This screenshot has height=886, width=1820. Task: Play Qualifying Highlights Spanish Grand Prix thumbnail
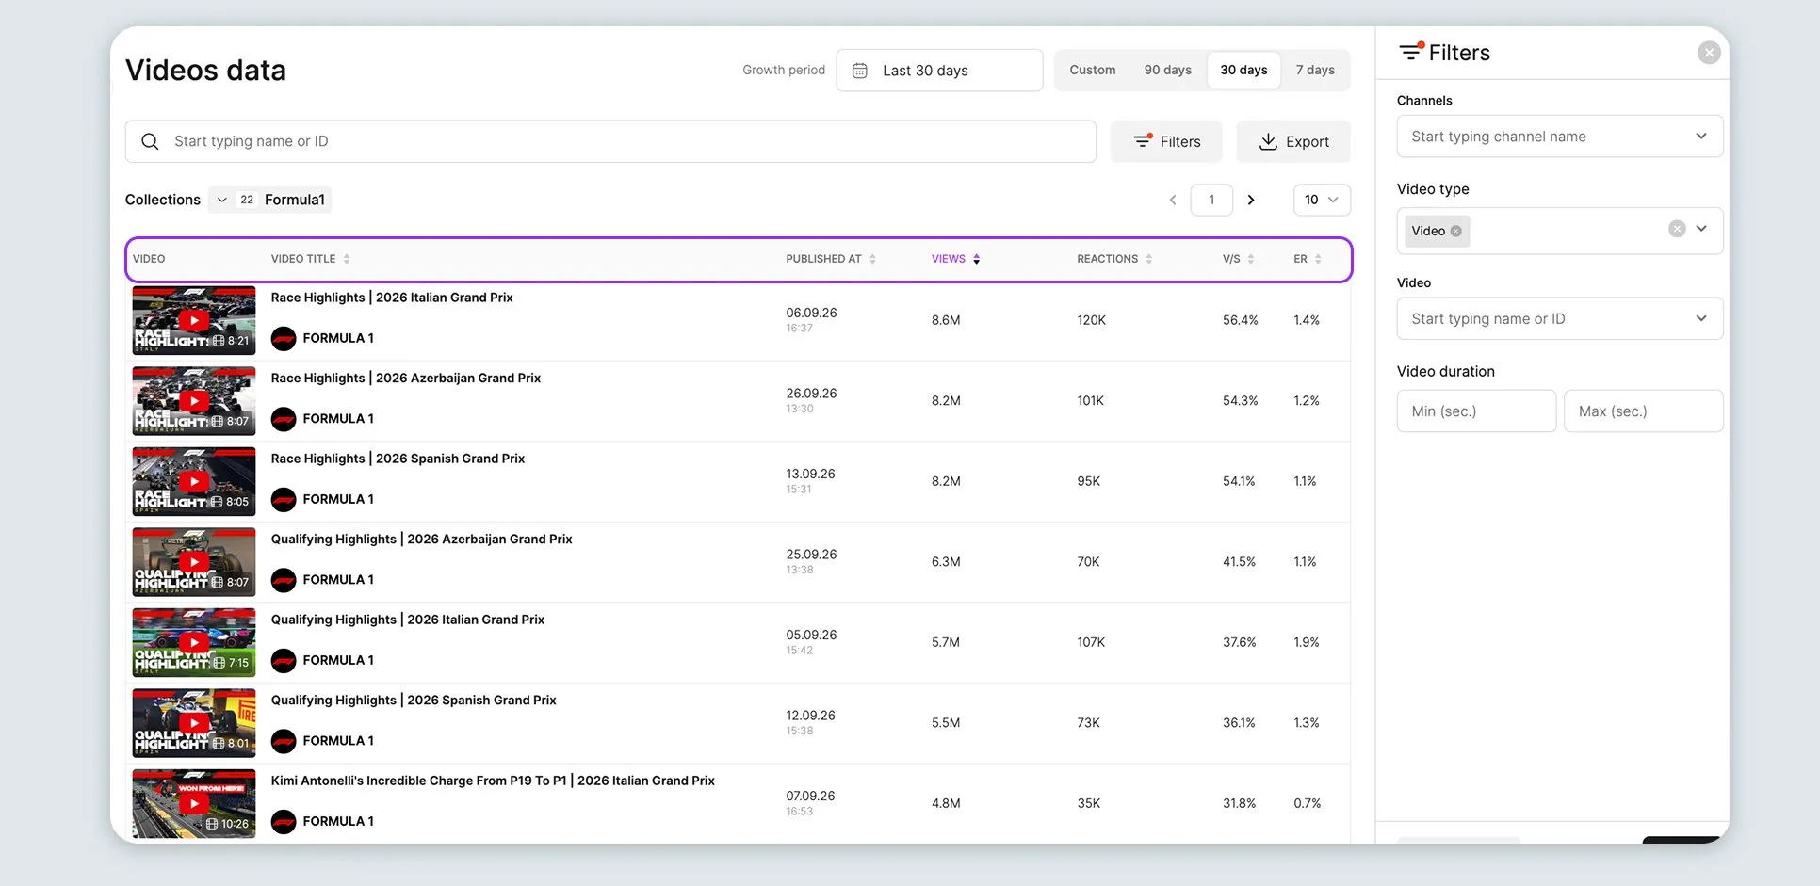pyautogui.click(x=194, y=723)
